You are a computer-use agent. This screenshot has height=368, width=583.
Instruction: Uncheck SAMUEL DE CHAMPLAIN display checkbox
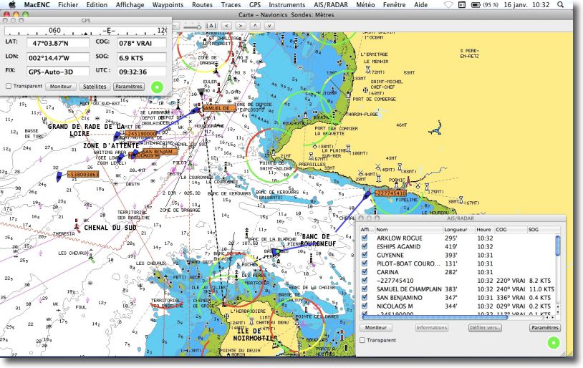click(365, 289)
